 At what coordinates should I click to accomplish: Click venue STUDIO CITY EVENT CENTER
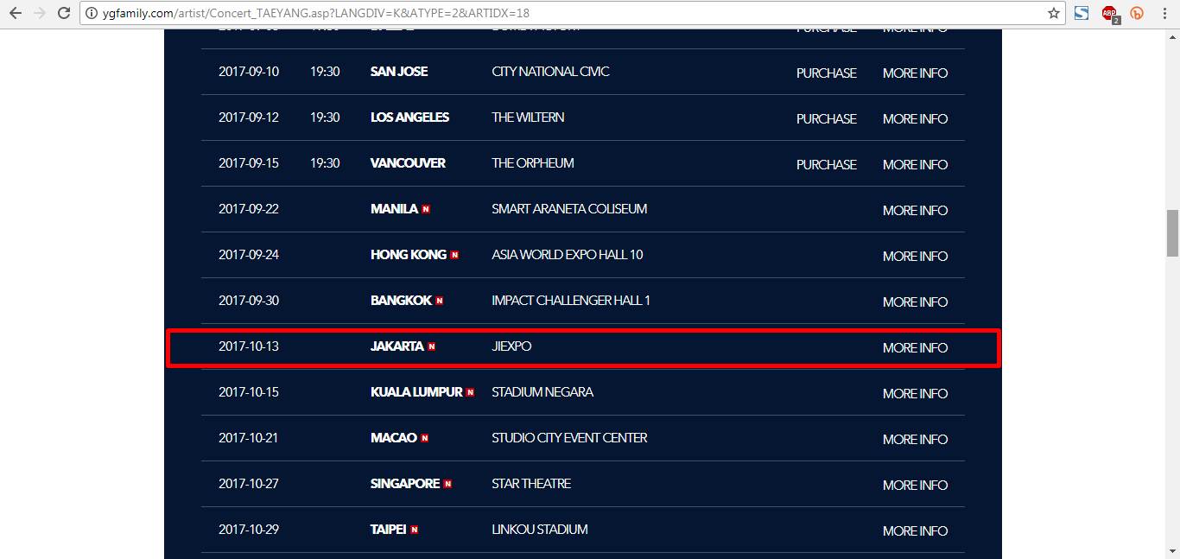pyautogui.click(x=569, y=438)
